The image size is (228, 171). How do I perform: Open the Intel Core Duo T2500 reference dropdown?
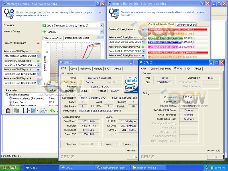coord(38,83)
